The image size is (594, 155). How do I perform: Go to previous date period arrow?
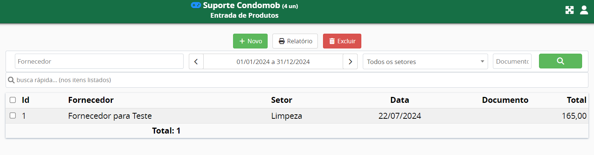coord(196,61)
